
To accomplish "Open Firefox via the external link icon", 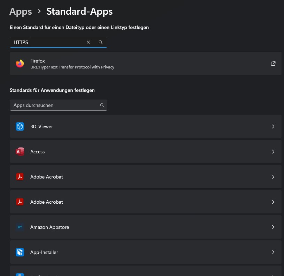I will click(273, 64).
